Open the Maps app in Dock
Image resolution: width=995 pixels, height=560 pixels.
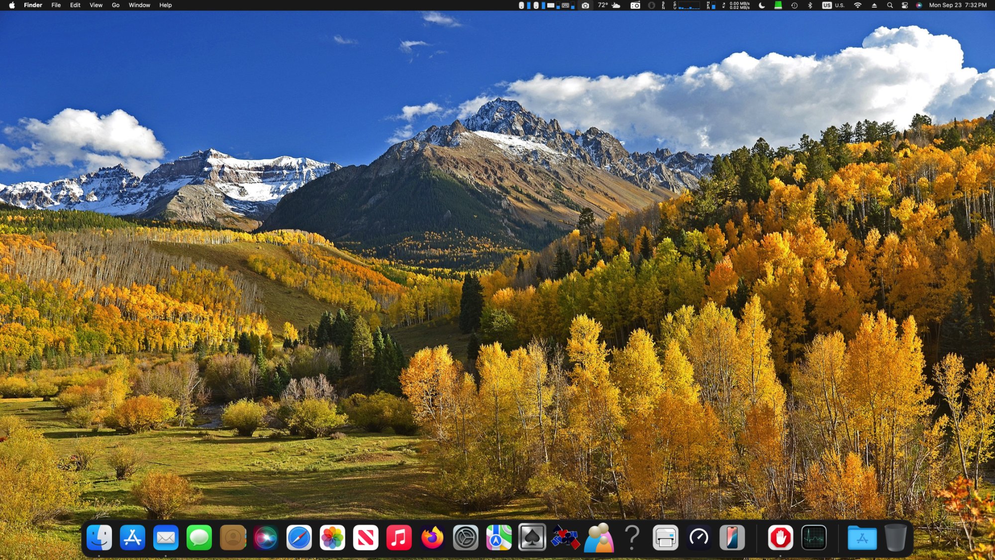click(x=498, y=538)
